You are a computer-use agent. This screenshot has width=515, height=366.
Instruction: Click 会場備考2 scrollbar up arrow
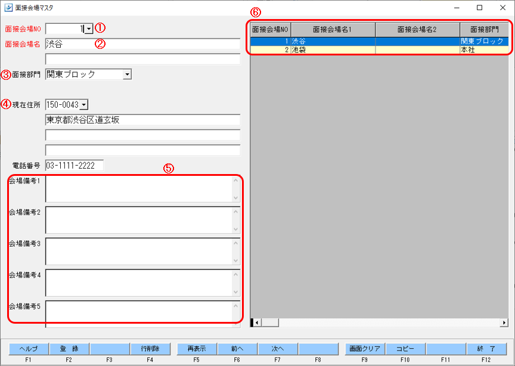click(236, 211)
